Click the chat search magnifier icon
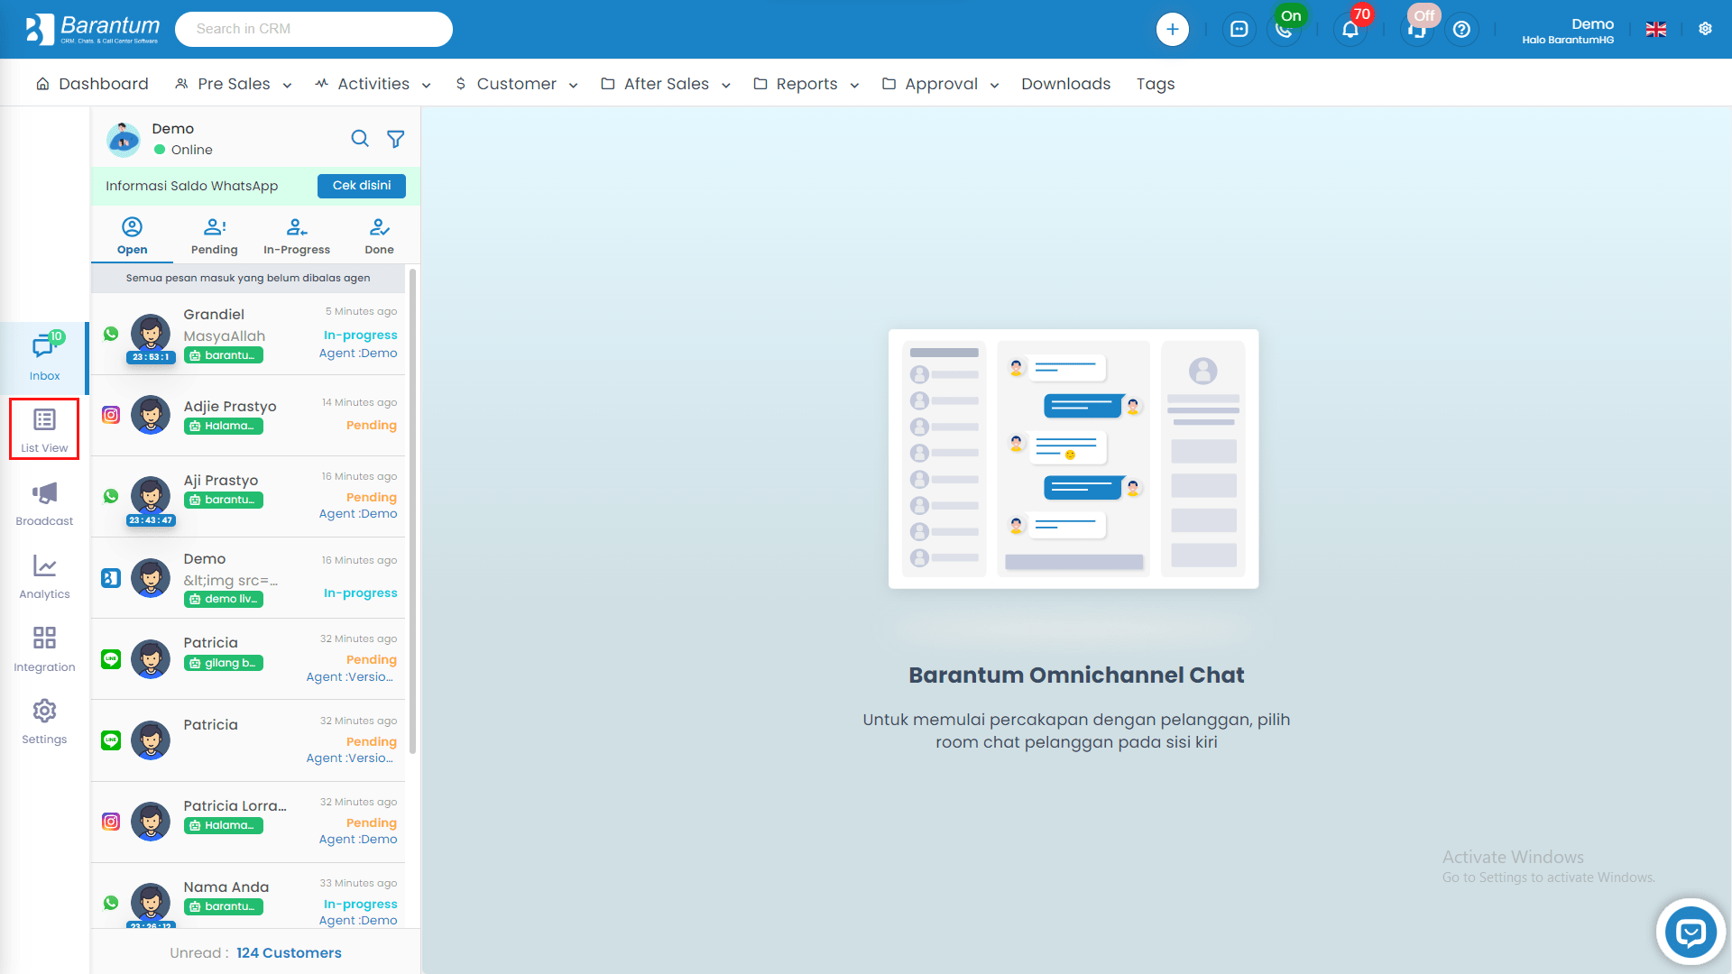1732x974 pixels. click(x=360, y=139)
